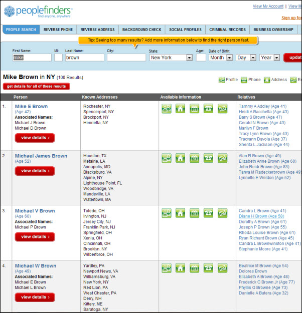Switch to the Social Profiles tab
Screen dimensions: 302x313
click(186, 30)
